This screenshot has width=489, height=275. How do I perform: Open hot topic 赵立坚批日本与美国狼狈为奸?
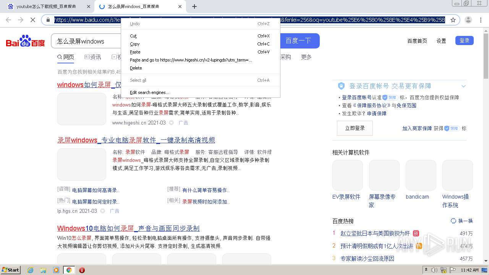[375, 233]
